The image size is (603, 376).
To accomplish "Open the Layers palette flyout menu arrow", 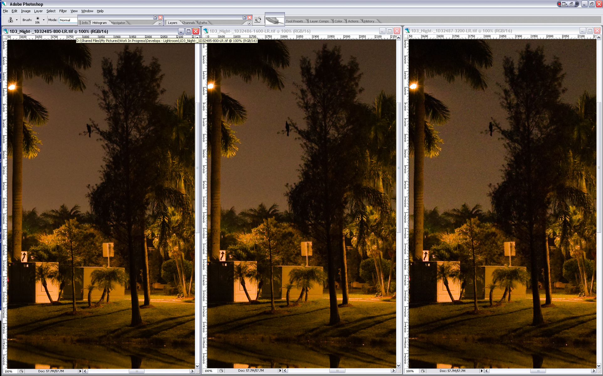I will tap(249, 23).
